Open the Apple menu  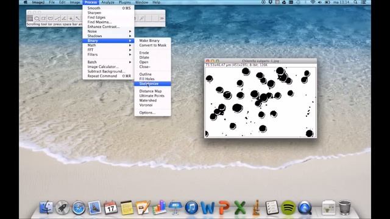(x=25, y=2)
